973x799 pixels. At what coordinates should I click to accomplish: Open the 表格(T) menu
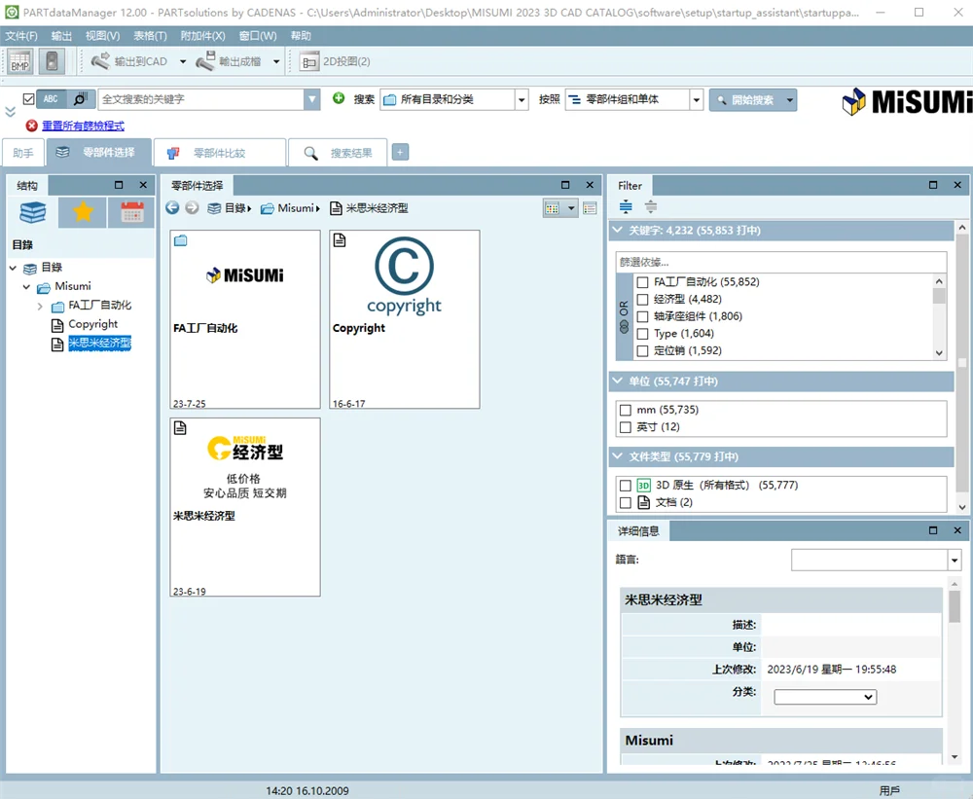pyautogui.click(x=150, y=36)
